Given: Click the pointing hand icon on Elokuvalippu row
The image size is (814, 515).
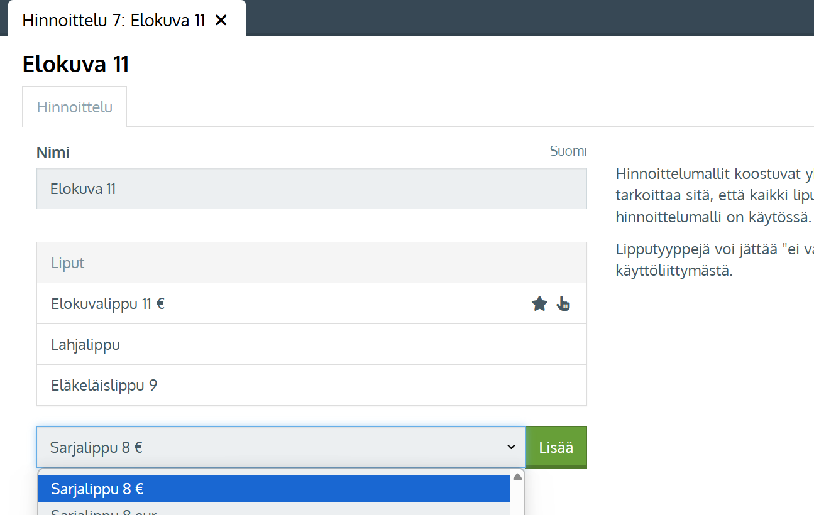Looking at the screenshot, I should click(x=563, y=304).
